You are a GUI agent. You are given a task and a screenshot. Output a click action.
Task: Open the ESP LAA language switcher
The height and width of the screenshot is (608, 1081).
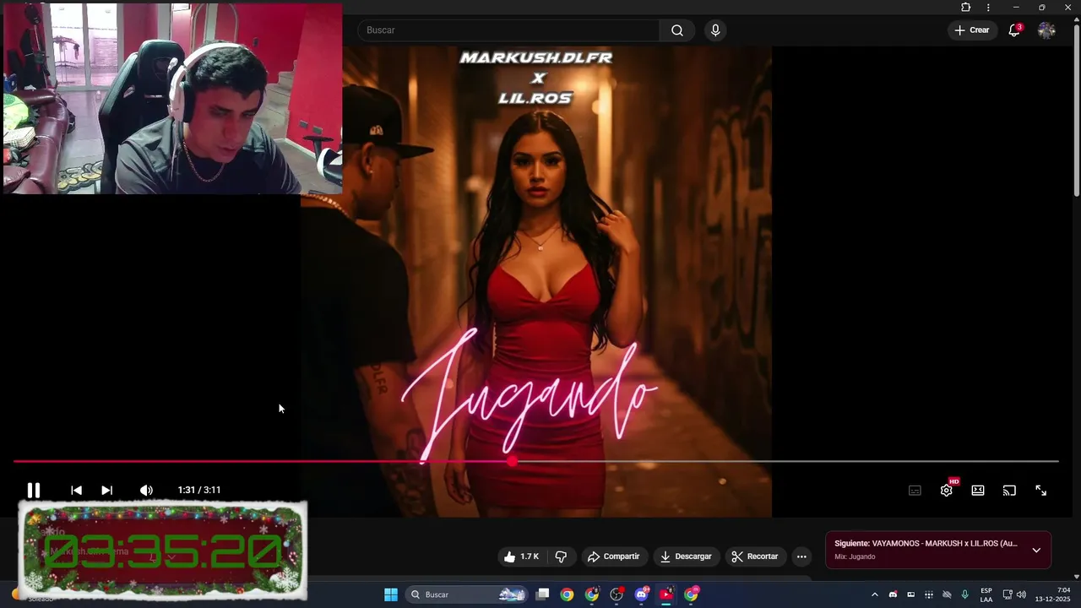[x=986, y=594]
